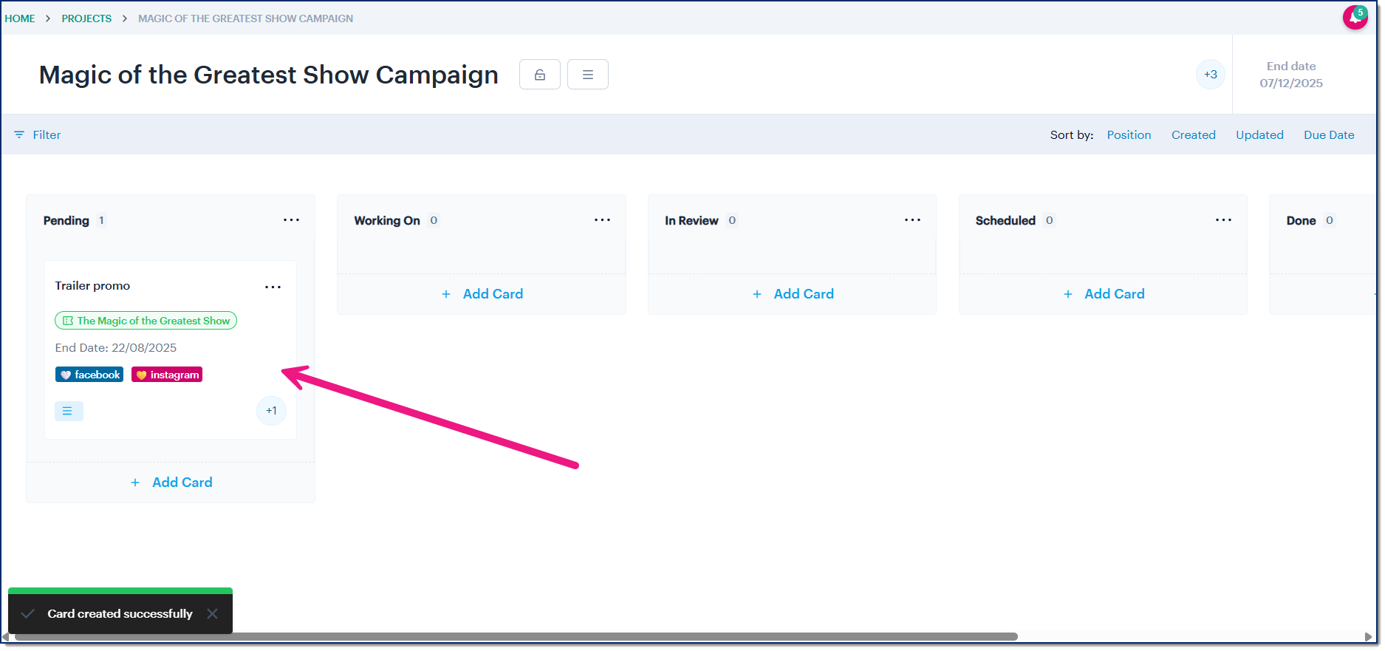Open the Scheduled column options menu
Image resolution: width=1385 pixels, height=651 pixels.
(1224, 220)
